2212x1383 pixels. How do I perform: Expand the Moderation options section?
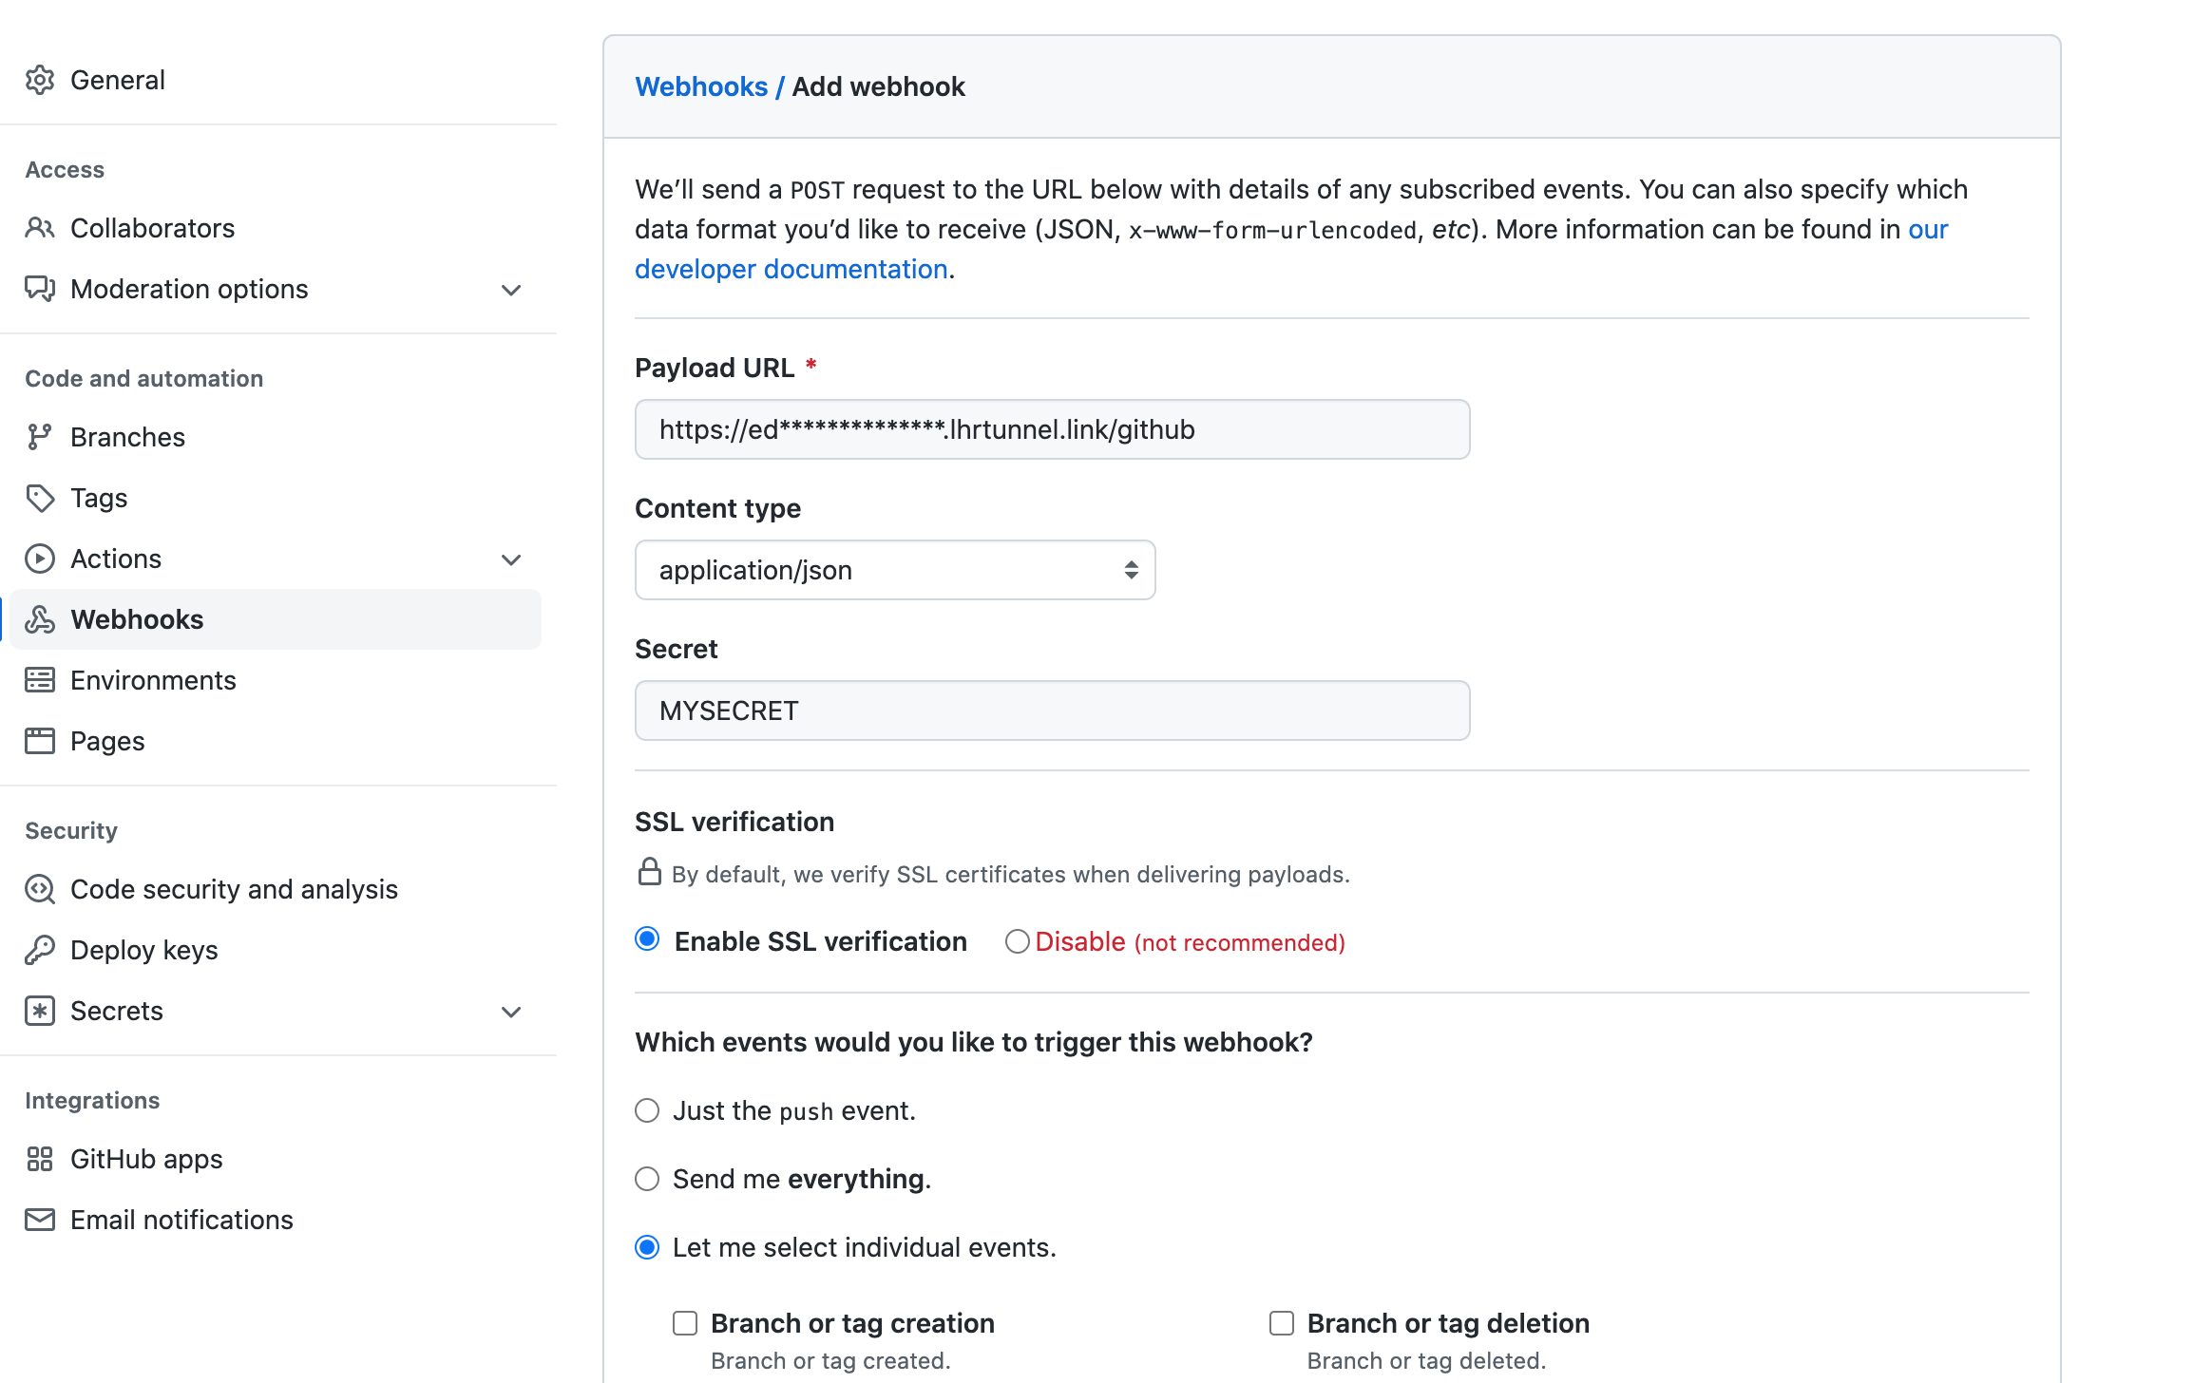coord(511,290)
